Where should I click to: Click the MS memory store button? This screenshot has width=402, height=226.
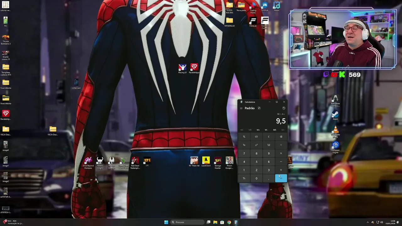[274, 130]
